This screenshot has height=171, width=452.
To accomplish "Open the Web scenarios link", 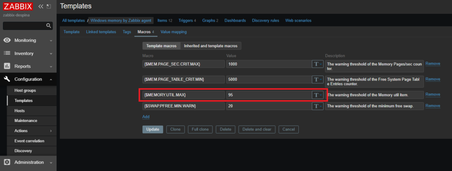I will click(x=298, y=20).
